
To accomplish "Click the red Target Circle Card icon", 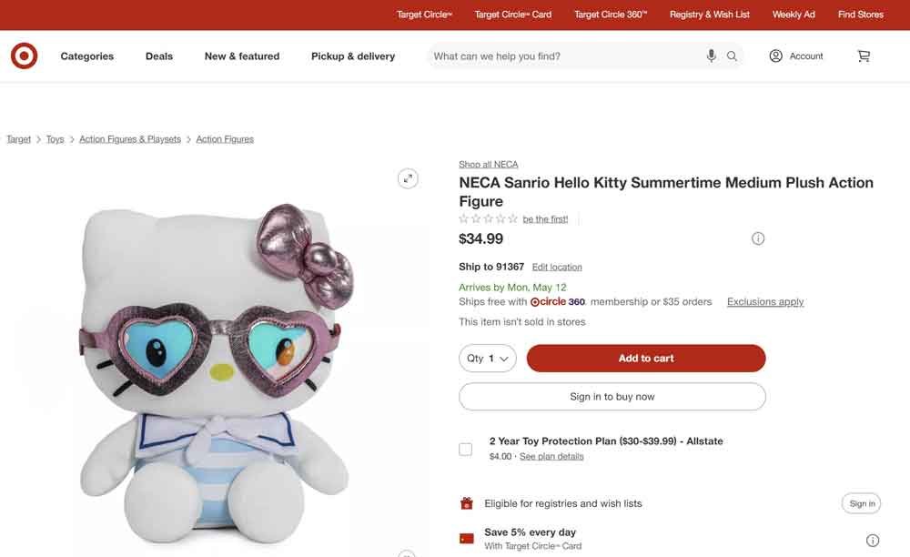I will click(x=467, y=537).
